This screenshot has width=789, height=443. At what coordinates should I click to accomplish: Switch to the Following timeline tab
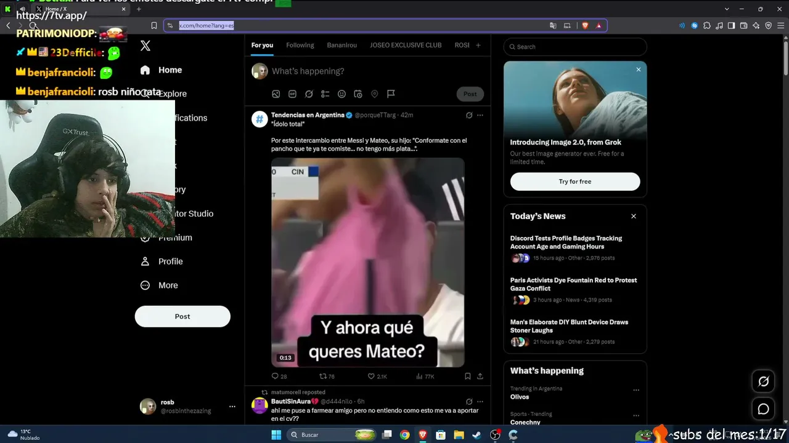point(300,45)
